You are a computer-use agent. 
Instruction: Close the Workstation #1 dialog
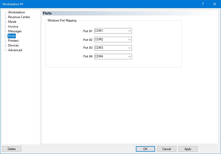click(x=214, y=4)
